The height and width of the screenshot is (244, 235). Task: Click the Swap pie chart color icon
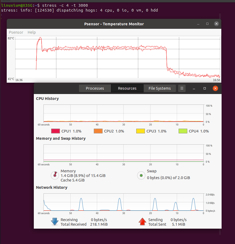(x=141, y=175)
